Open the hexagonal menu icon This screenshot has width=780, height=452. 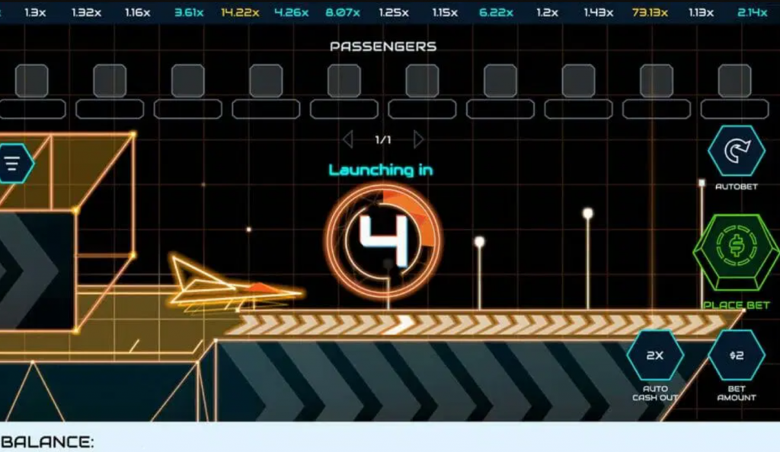pyautogui.click(x=15, y=163)
